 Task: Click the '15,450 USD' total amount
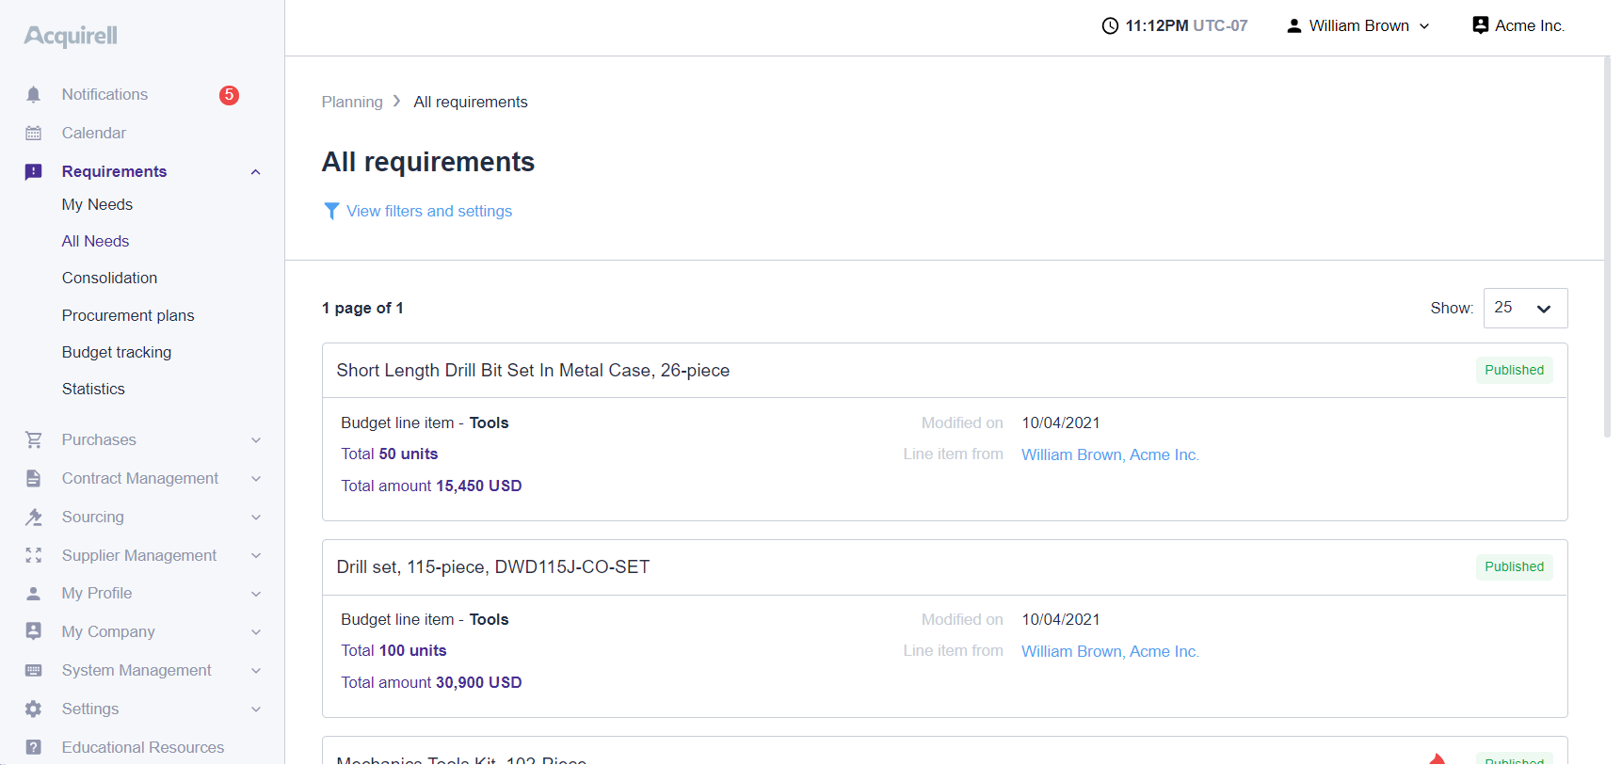[478, 486]
